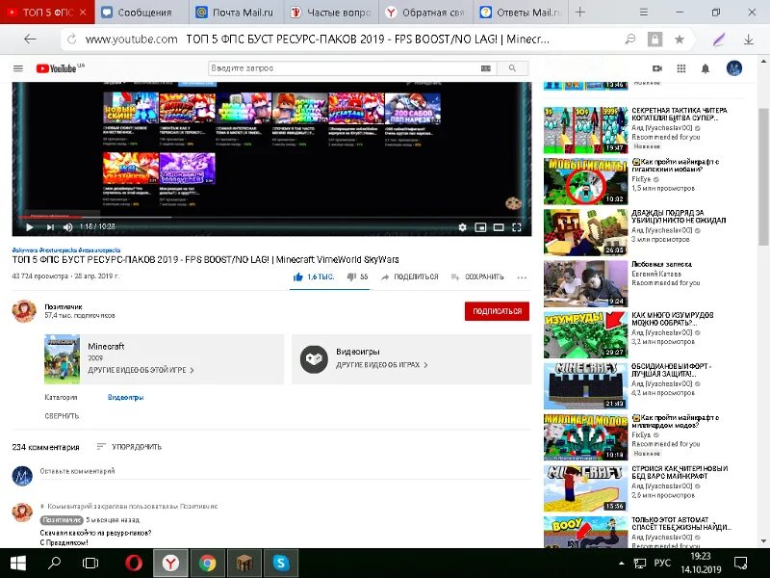The width and height of the screenshot is (770, 578).
Task: Open МИЛЛИАРД МОДОВ video thumbnail
Action: pyautogui.click(x=585, y=437)
